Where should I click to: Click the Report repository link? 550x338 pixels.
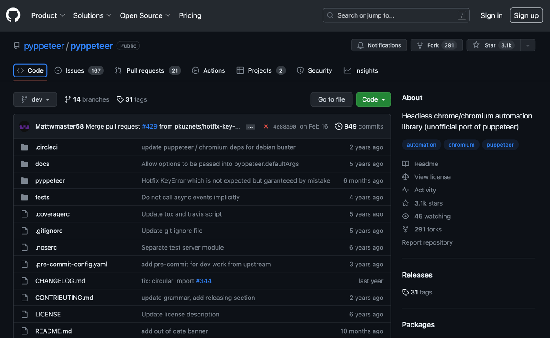pos(427,242)
